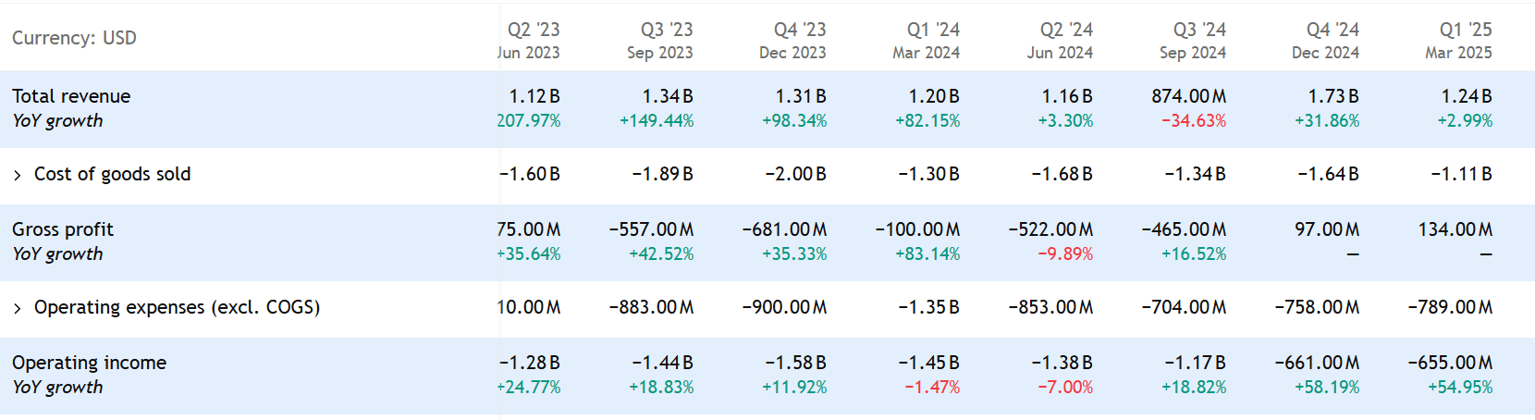
Task: Expand Operating expenses (excl. COGS) row
Action: coord(18,309)
